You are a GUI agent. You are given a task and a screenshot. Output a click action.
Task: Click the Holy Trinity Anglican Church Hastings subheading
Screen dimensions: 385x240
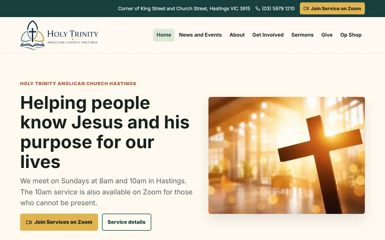[x=78, y=83]
